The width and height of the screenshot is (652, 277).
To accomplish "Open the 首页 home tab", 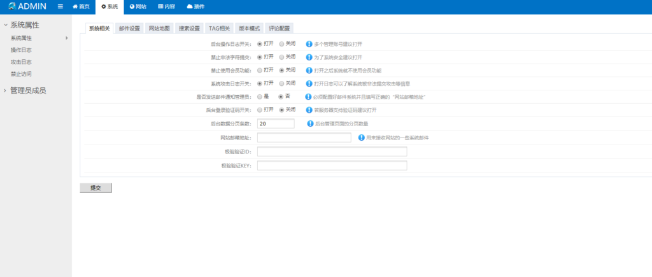I will (81, 6).
